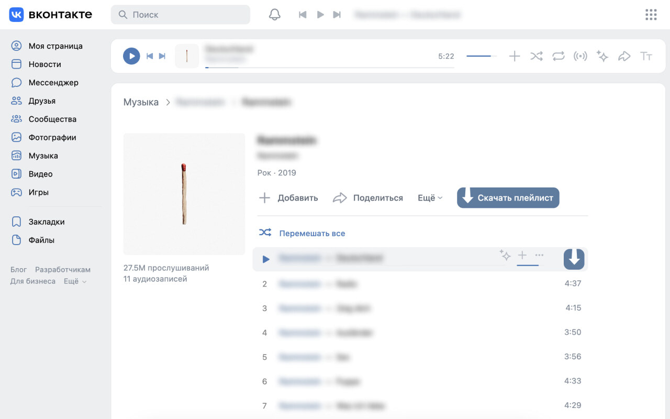Open the Музыка section in the sidebar
Screen dimensions: 670x419
click(x=43, y=156)
